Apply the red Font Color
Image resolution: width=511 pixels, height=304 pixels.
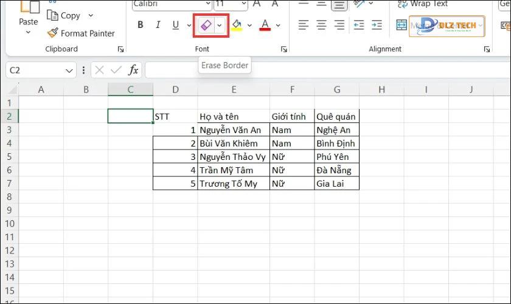pyautogui.click(x=265, y=25)
